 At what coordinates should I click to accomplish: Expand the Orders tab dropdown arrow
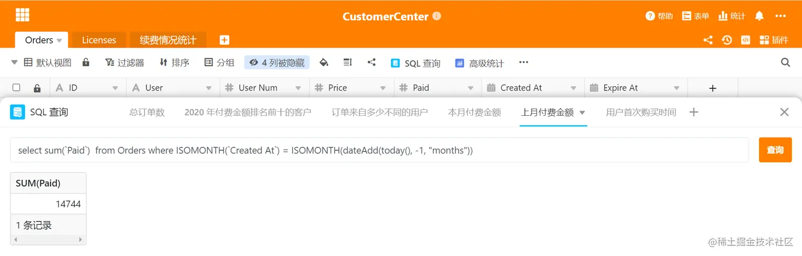tap(59, 41)
